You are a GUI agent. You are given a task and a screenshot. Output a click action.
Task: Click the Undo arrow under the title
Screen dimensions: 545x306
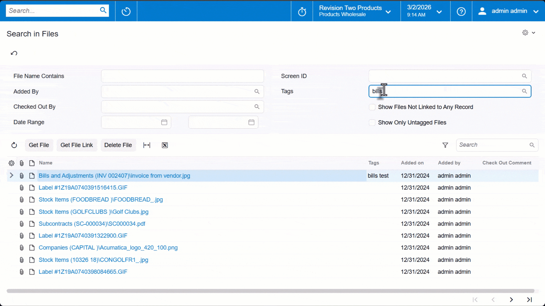click(14, 53)
